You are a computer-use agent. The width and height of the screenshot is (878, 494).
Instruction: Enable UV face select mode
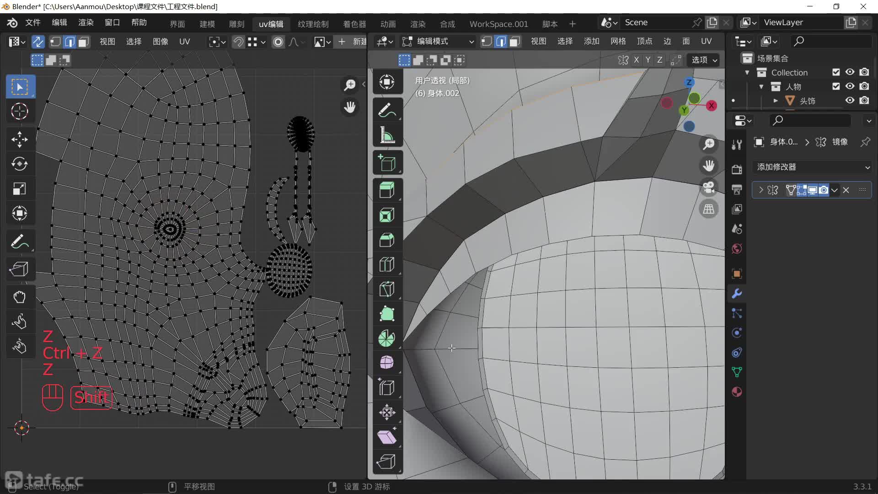point(83,42)
